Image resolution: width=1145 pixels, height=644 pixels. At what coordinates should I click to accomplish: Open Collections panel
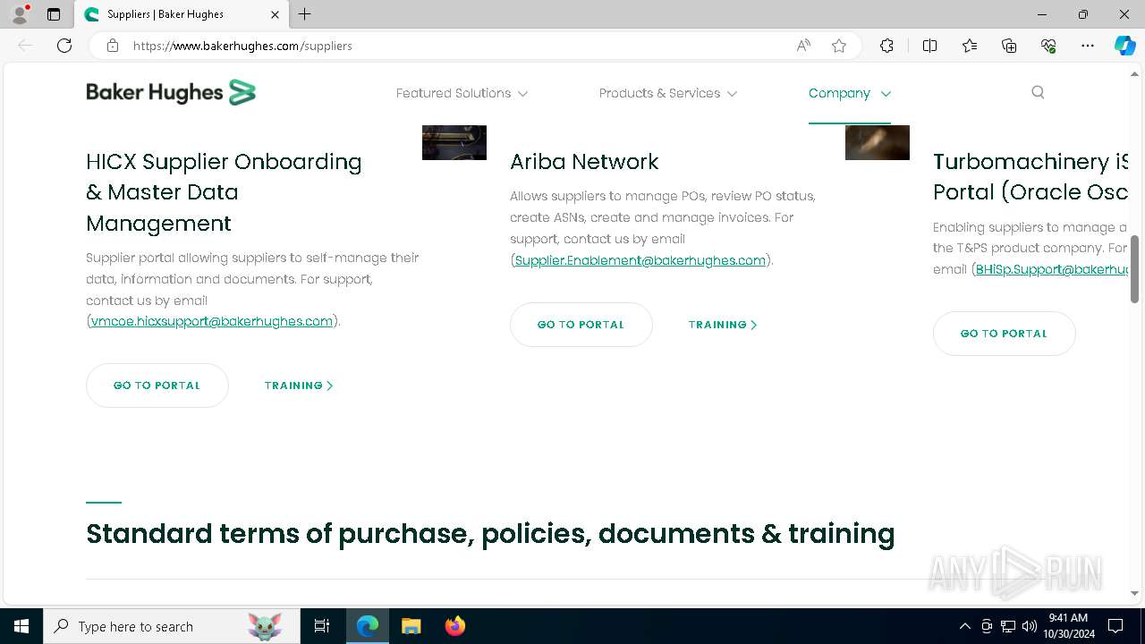pos(1009,46)
